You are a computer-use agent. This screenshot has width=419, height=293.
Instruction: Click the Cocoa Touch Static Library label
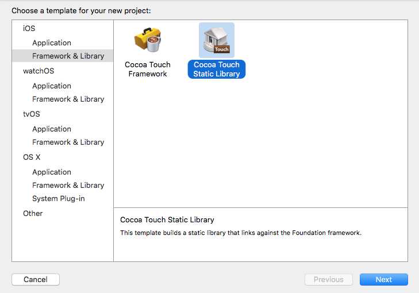pos(217,69)
